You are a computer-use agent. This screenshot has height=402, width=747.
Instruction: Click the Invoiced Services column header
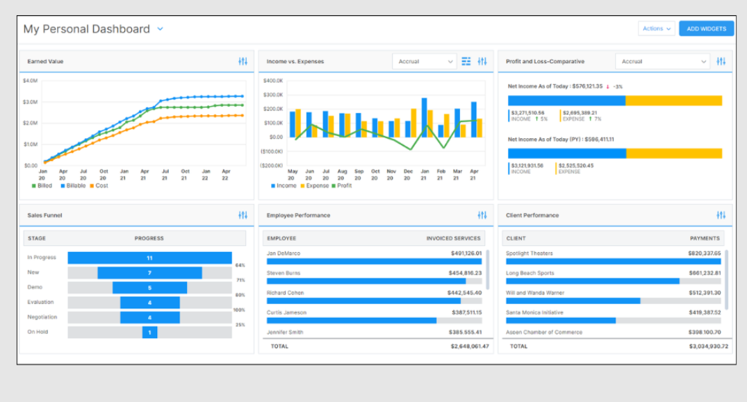[453, 238]
